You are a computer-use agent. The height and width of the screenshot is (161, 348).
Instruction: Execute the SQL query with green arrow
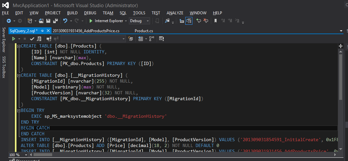pos(14,39)
